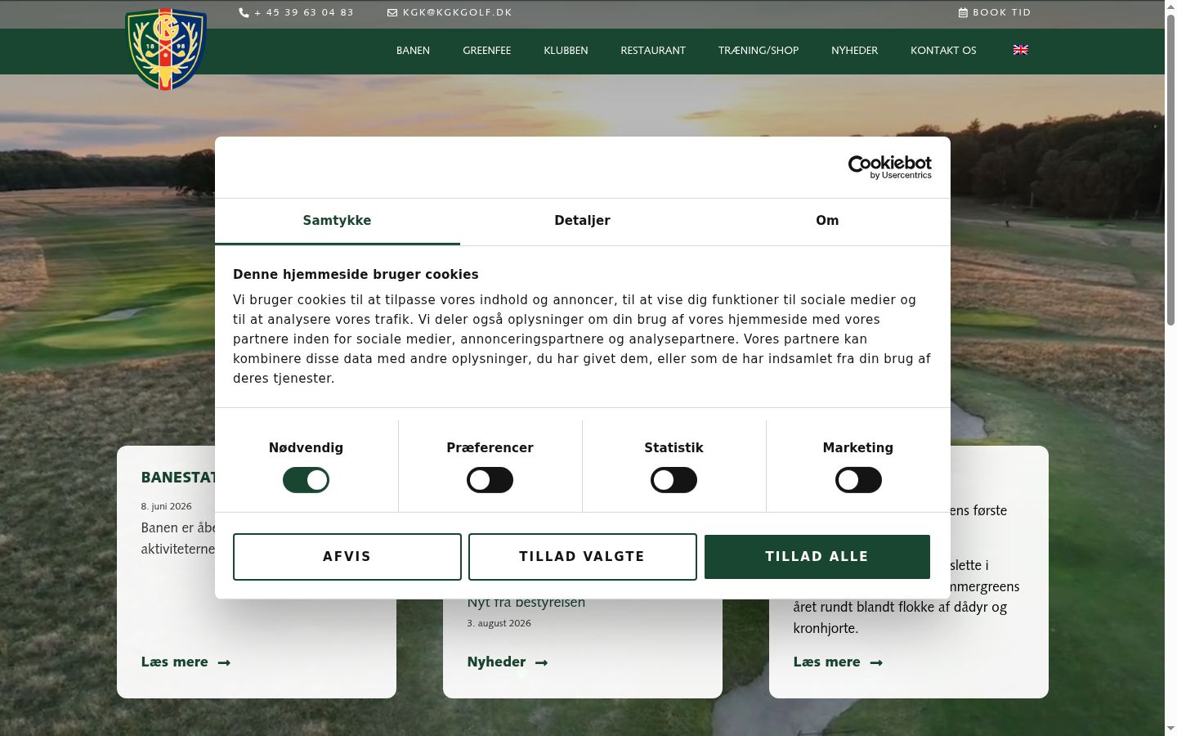The image size is (1177, 736).
Task: Click the Nyt fra bestyrelsen news item
Action: point(526,603)
